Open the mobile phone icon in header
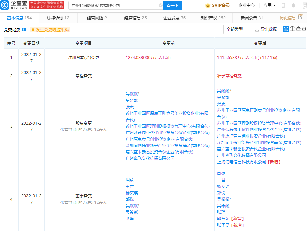Image resolution: width=307 pixels, height=231 pixels. [x=283, y=5]
